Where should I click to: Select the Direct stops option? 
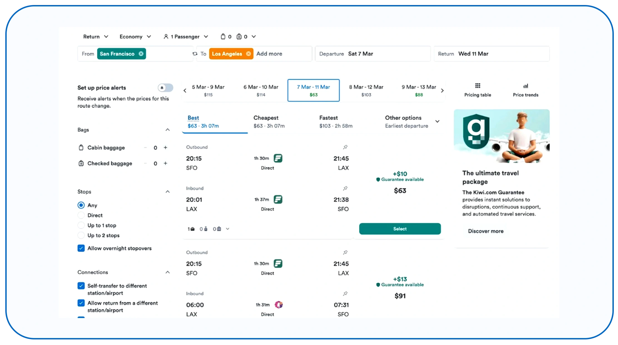tap(81, 215)
